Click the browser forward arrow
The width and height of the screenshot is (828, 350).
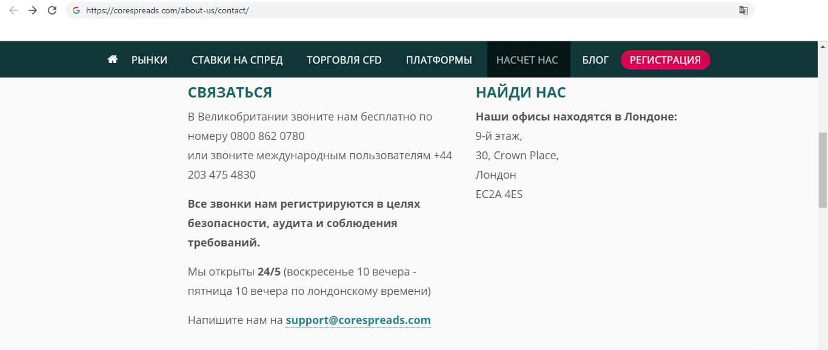(x=33, y=10)
